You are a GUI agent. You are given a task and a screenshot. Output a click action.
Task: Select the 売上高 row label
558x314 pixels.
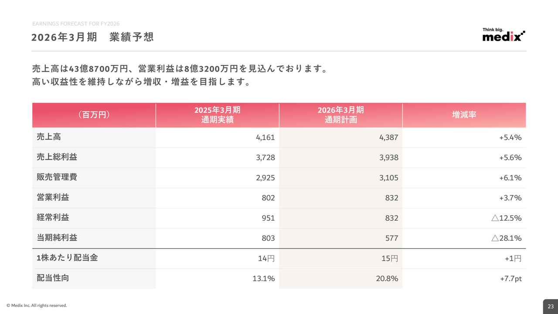point(49,137)
